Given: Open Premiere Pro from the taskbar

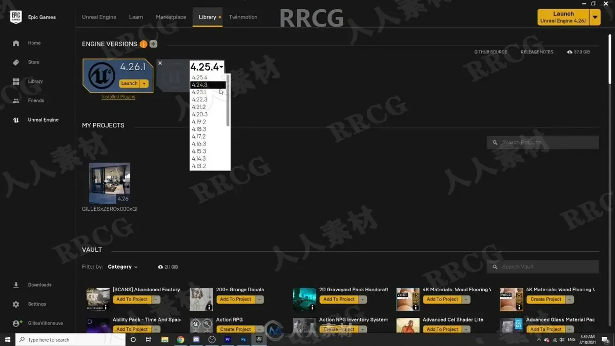Looking at the screenshot, I should coord(228,339).
